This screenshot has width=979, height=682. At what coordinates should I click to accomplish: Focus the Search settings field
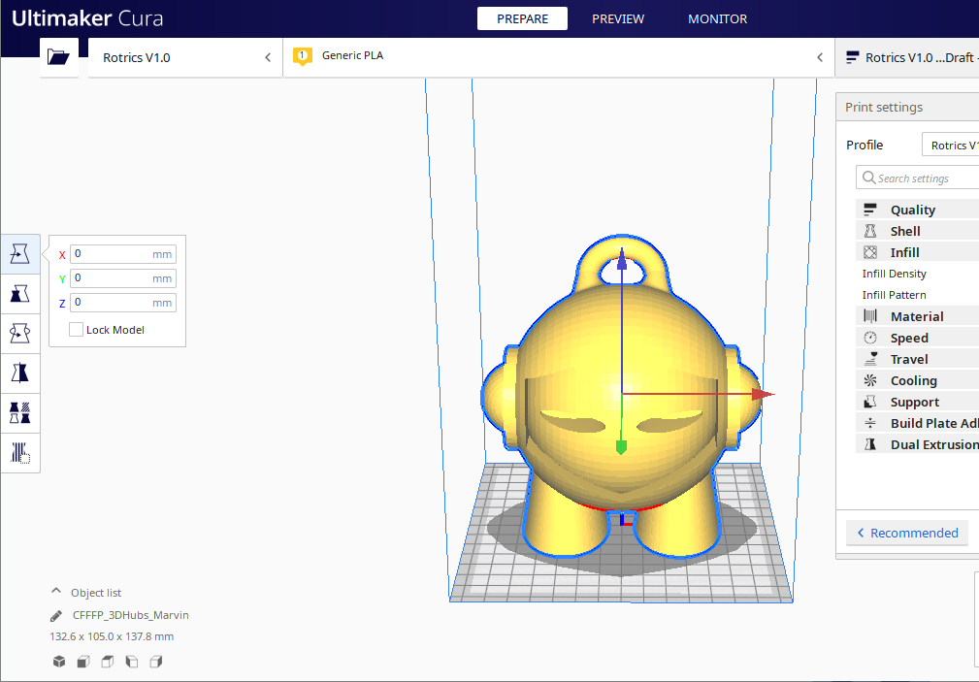click(x=917, y=178)
